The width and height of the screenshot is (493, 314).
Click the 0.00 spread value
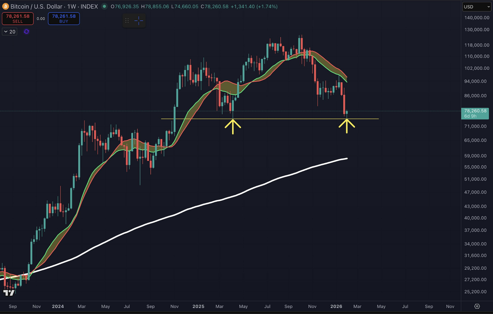(x=41, y=19)
